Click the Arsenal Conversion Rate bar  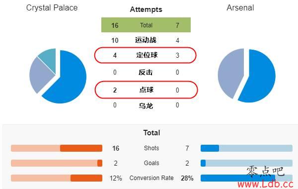[x=246, y=178]
